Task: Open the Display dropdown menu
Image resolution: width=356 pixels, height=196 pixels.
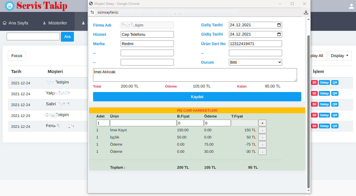Action: 339,56
